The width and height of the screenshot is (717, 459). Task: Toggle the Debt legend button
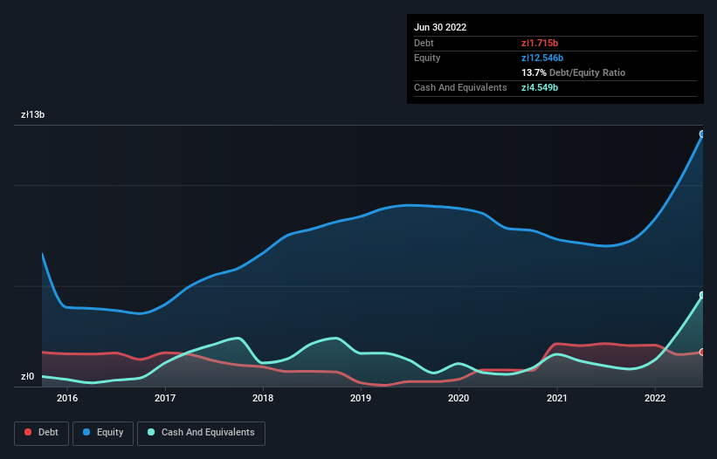pos(41,433)
